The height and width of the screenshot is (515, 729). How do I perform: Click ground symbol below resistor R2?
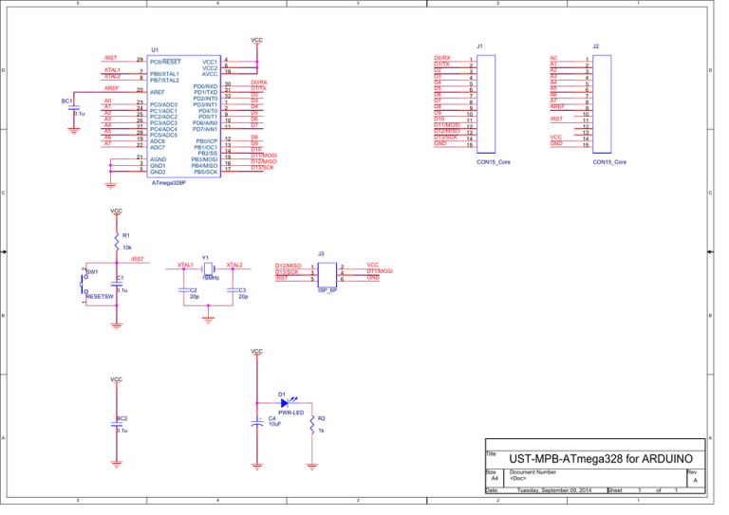tap(312, 467)
